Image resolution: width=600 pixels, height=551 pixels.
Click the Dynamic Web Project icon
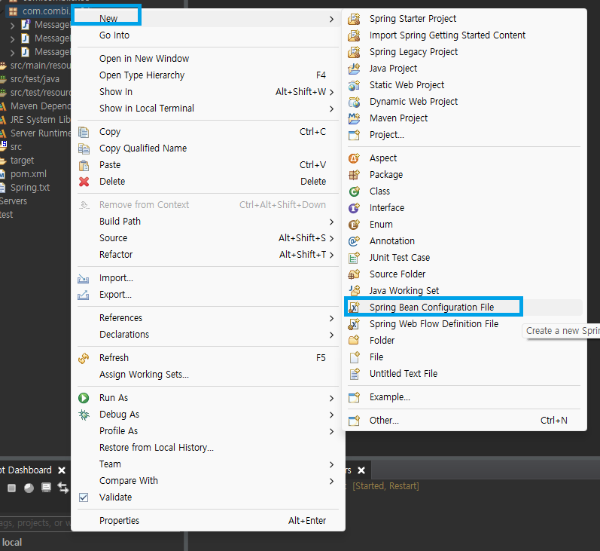tap(354, 102)
